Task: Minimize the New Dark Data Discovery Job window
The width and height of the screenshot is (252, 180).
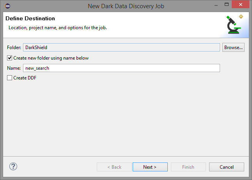Action: coord(216,5)
